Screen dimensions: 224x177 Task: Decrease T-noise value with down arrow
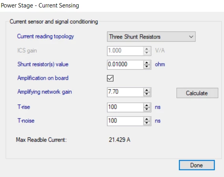point(147,123)
